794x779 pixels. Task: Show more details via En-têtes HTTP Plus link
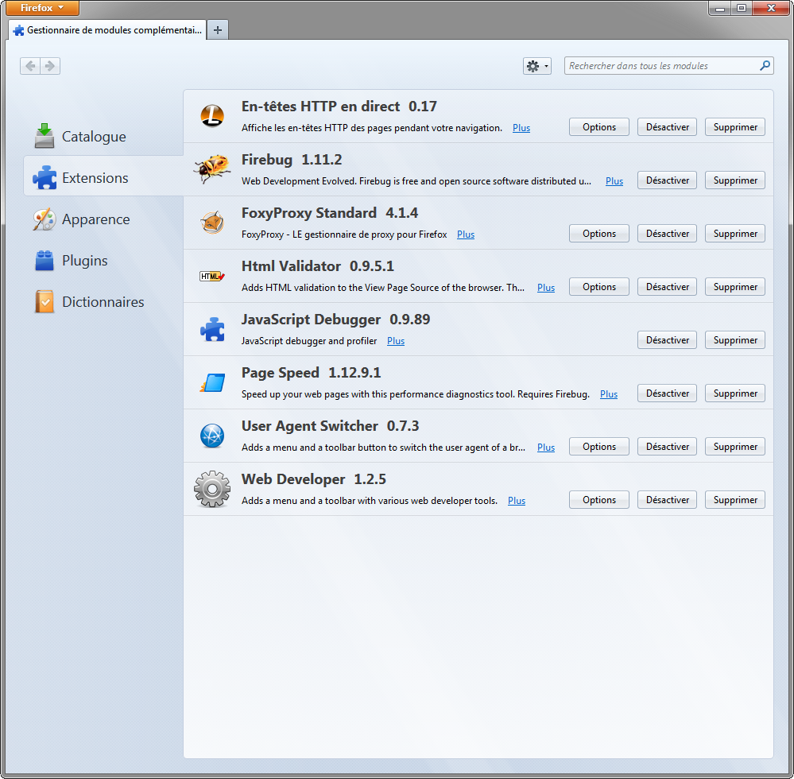[521, 128]
